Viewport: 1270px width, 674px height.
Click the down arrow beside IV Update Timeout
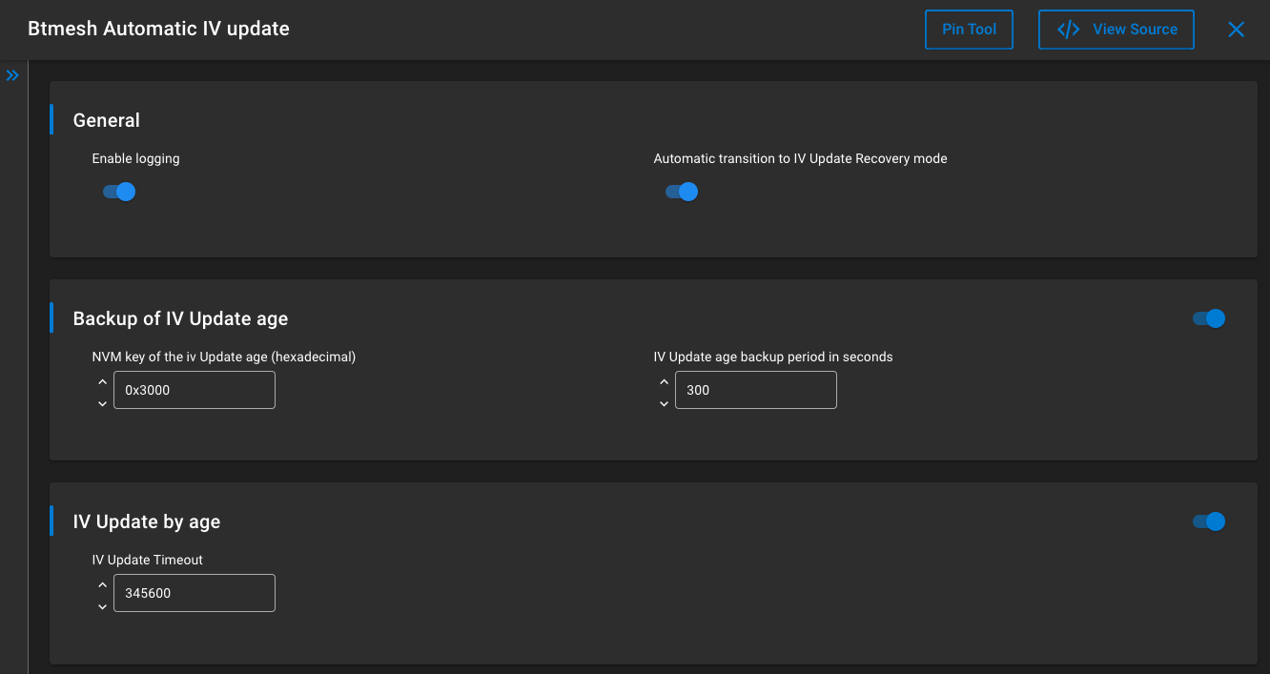tap(102, 607)
